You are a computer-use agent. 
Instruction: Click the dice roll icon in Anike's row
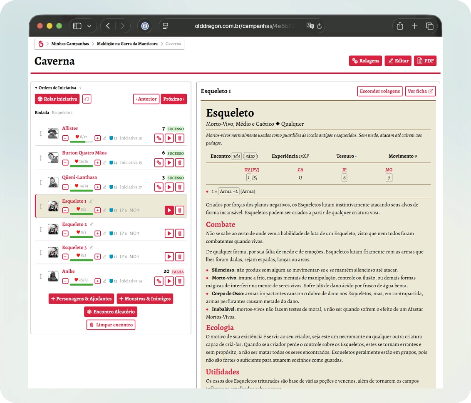click(159, 281)
